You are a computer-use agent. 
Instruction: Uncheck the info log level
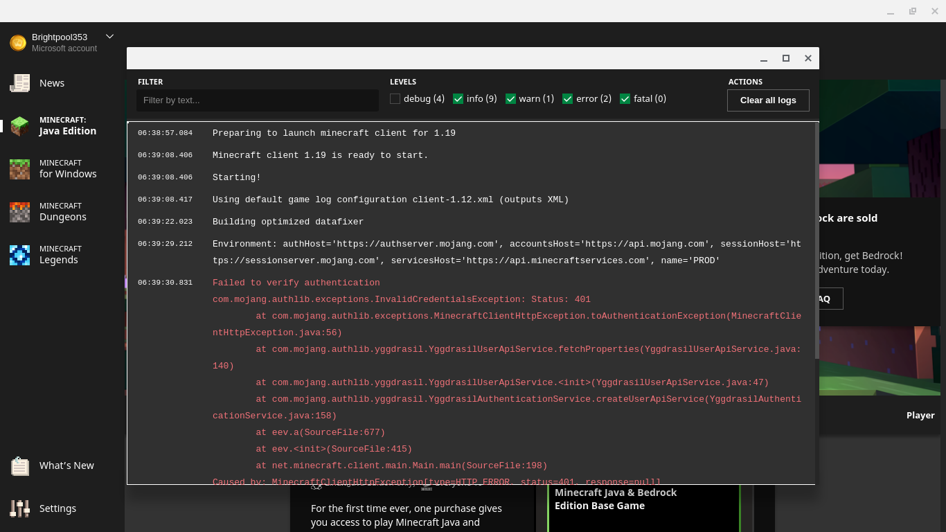458,99
